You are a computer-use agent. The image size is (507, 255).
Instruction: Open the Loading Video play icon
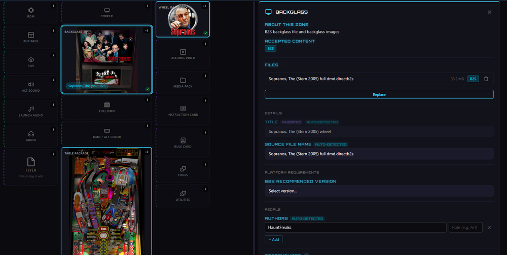coord(183,52)
